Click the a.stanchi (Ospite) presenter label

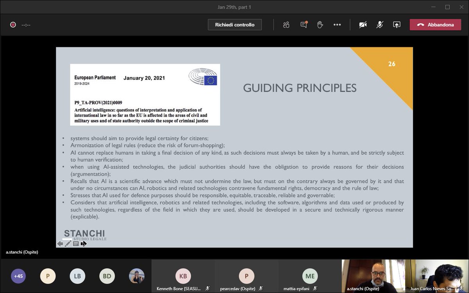click(x=22, y=252)
